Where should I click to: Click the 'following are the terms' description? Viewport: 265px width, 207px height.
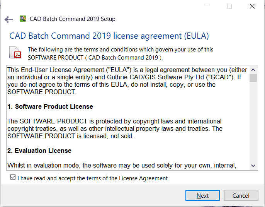click(x=121, y=53)
